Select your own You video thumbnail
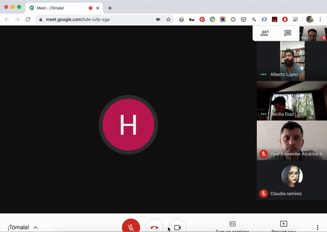The width and height of the screenshot is (327, 232). pyautogui.click(x=313, y=33)
